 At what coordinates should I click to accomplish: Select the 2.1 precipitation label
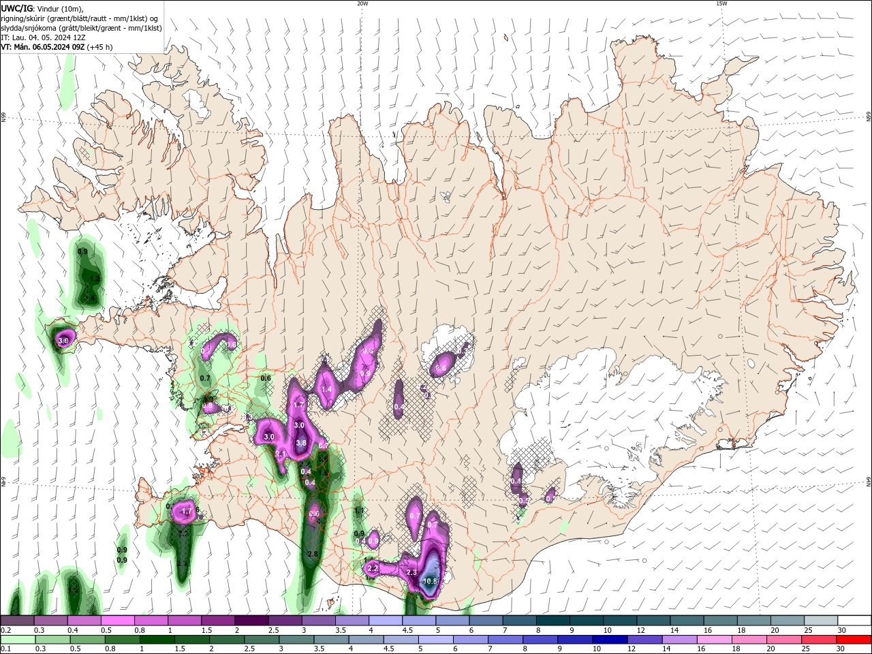tap(280, 454)
